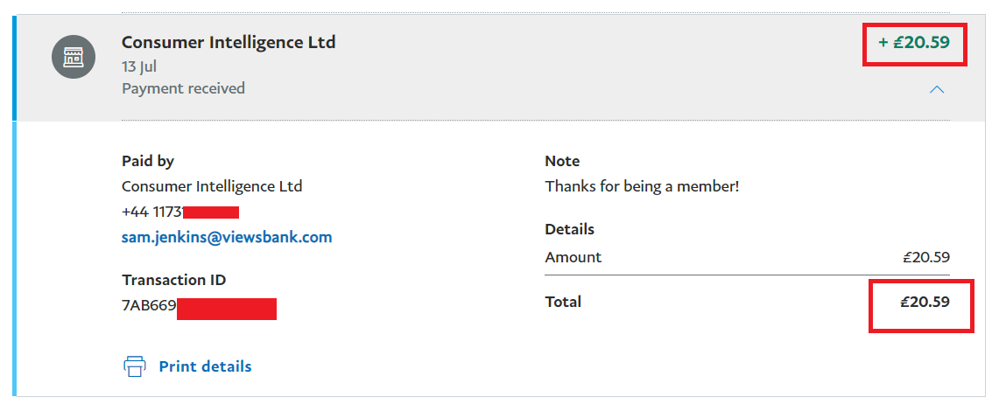Click sam.jenkins@viewsbank.com email link
This screenshot has height=411, width=999.
[227, 237]
